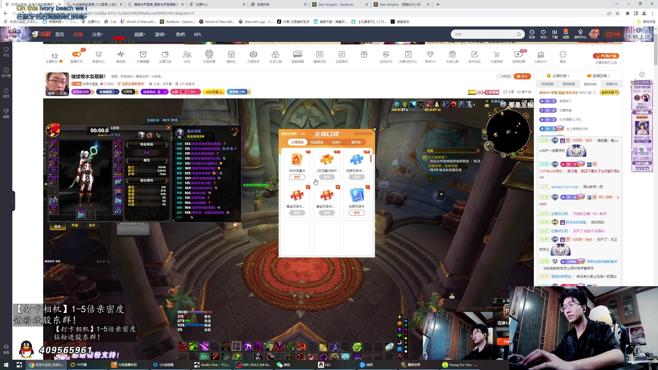Screen dimensions: 658x370
Task: Expand the 主播投稿 section
Action: (558, 76)
